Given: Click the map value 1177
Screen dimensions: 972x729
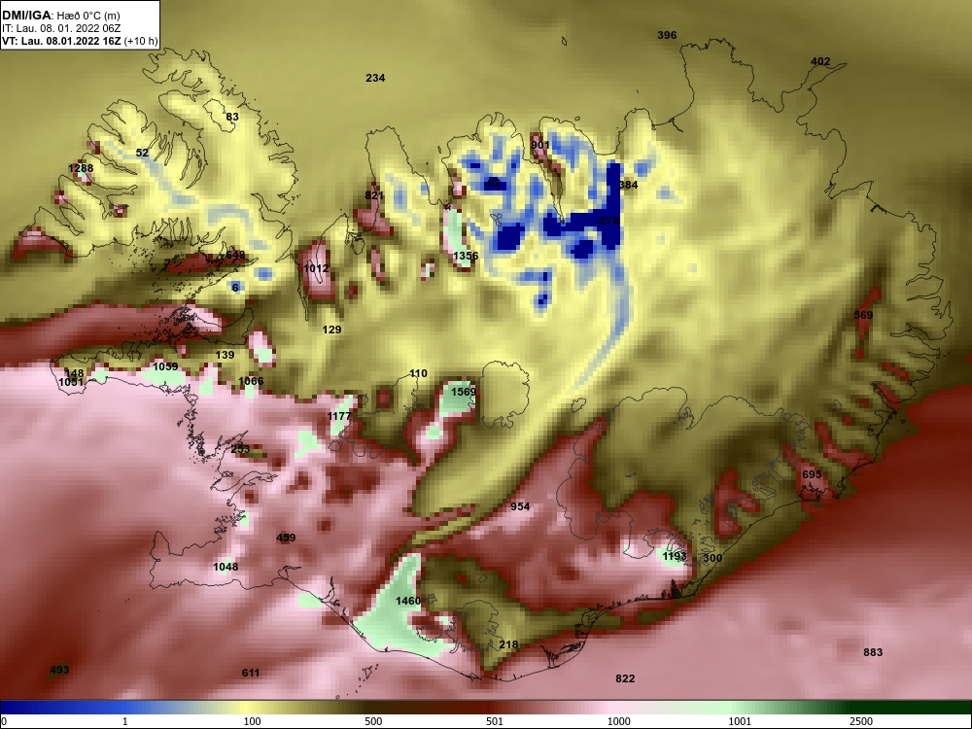Looking at the screenshot, I should click(339, 416).
